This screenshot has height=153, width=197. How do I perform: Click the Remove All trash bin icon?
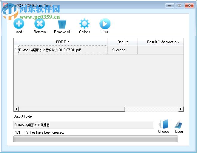(x=62, y=24)
